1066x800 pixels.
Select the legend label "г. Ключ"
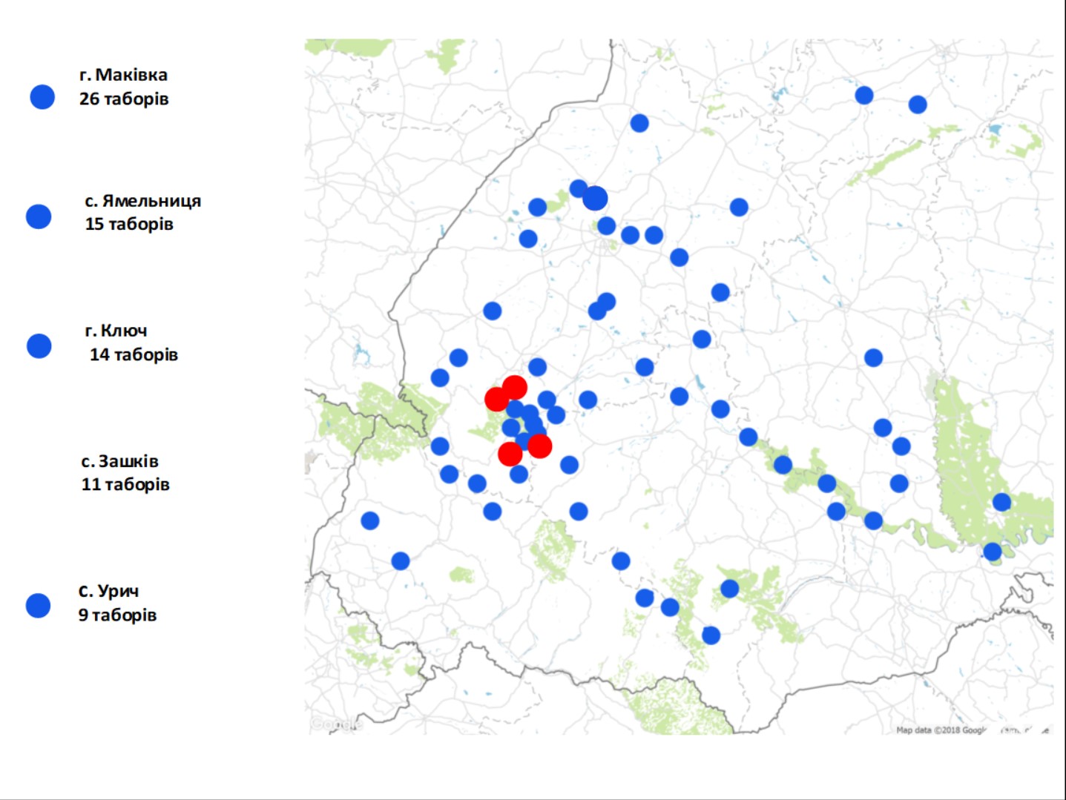pos(116,331)
